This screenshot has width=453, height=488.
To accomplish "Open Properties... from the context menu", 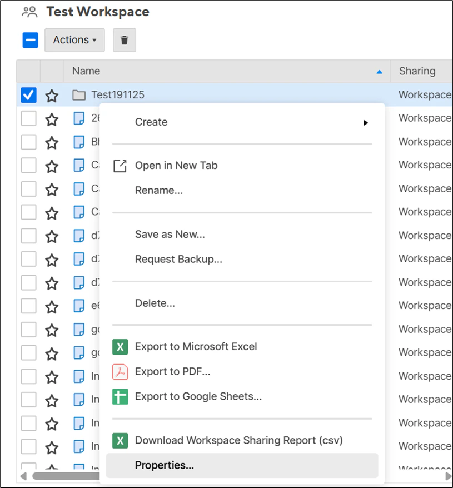I will click(x=242, y=465).
